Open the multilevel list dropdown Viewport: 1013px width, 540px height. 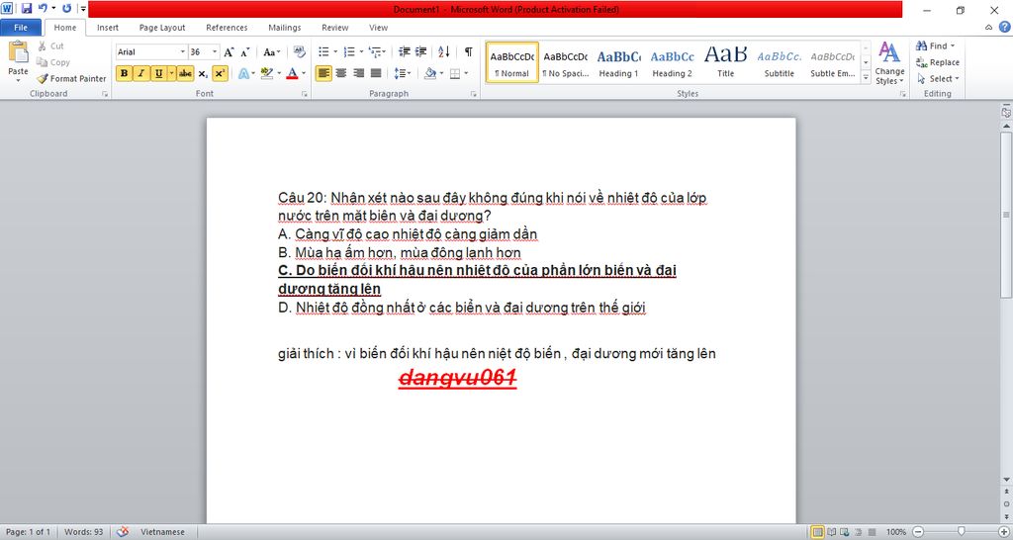(377, 52)
